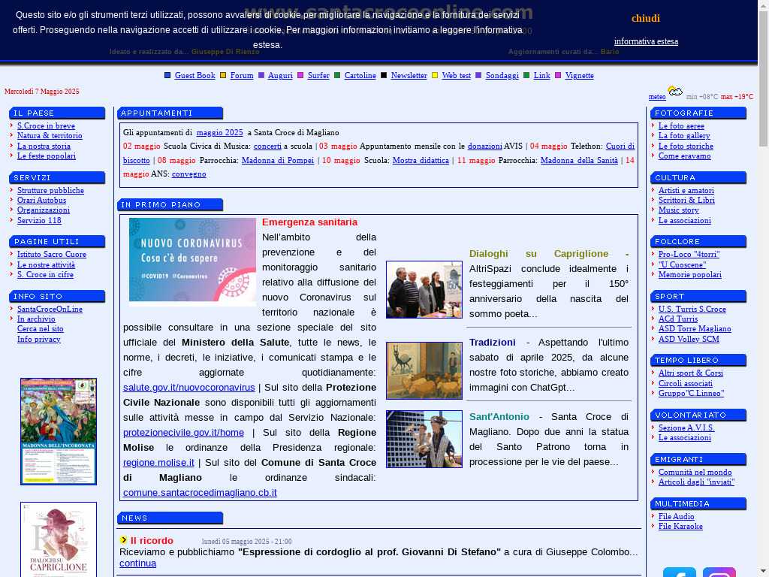Follow the regione.molise.it link
Viewport: 769px width, 577px height.
(158, 463)
